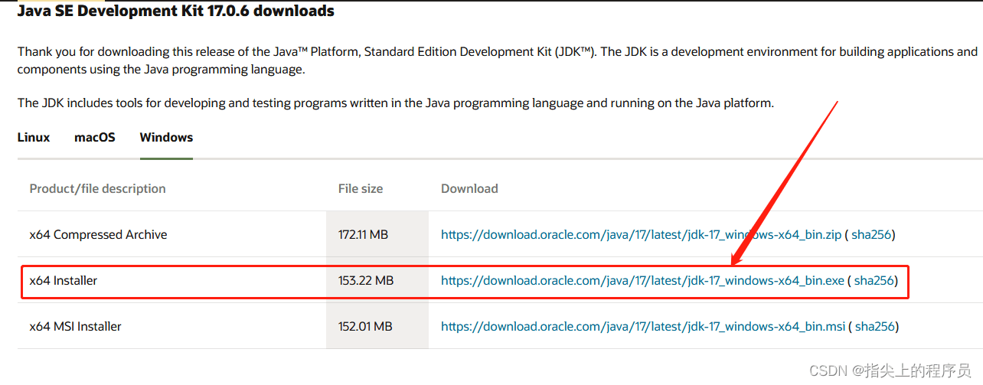Screen dimensions: 983x385
Task: Select the Windows tab
Action: coord(166,138)
